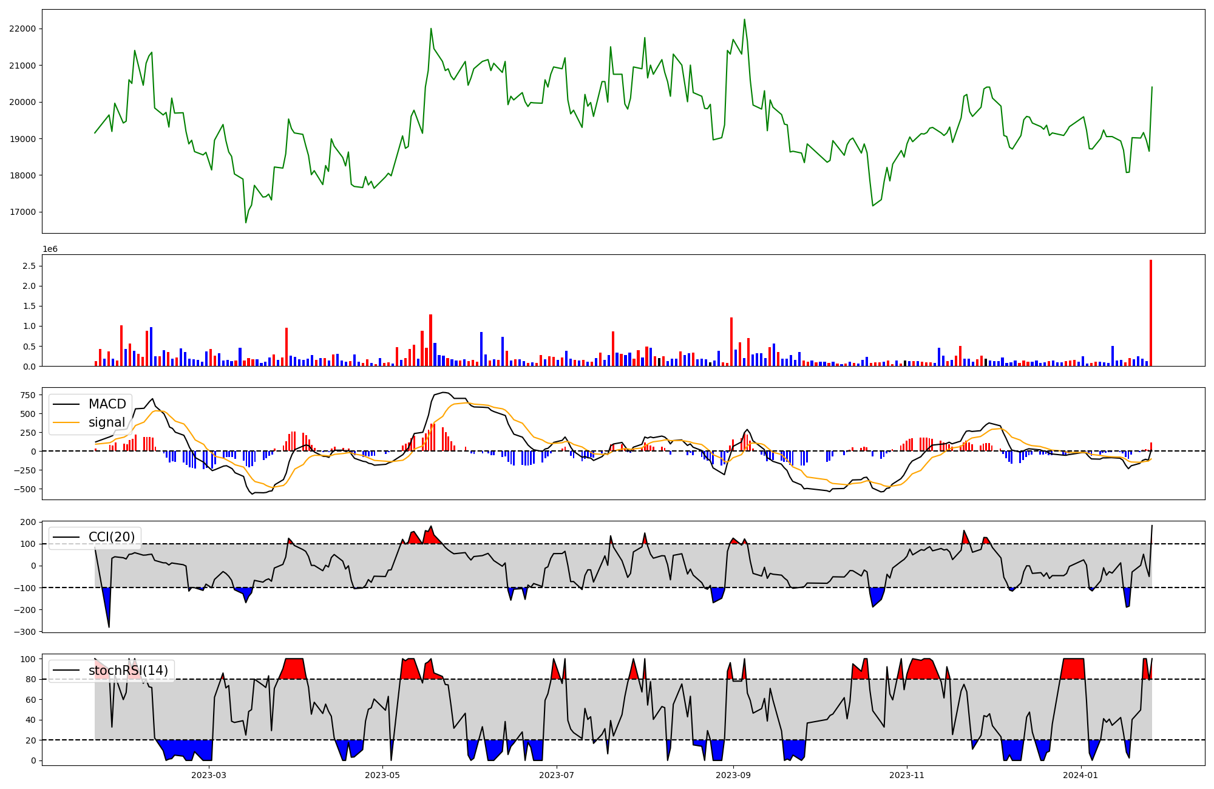Screen dimensions: 1214x789
Task: Click the stochRSI(14) legend label
Action: 128,671
